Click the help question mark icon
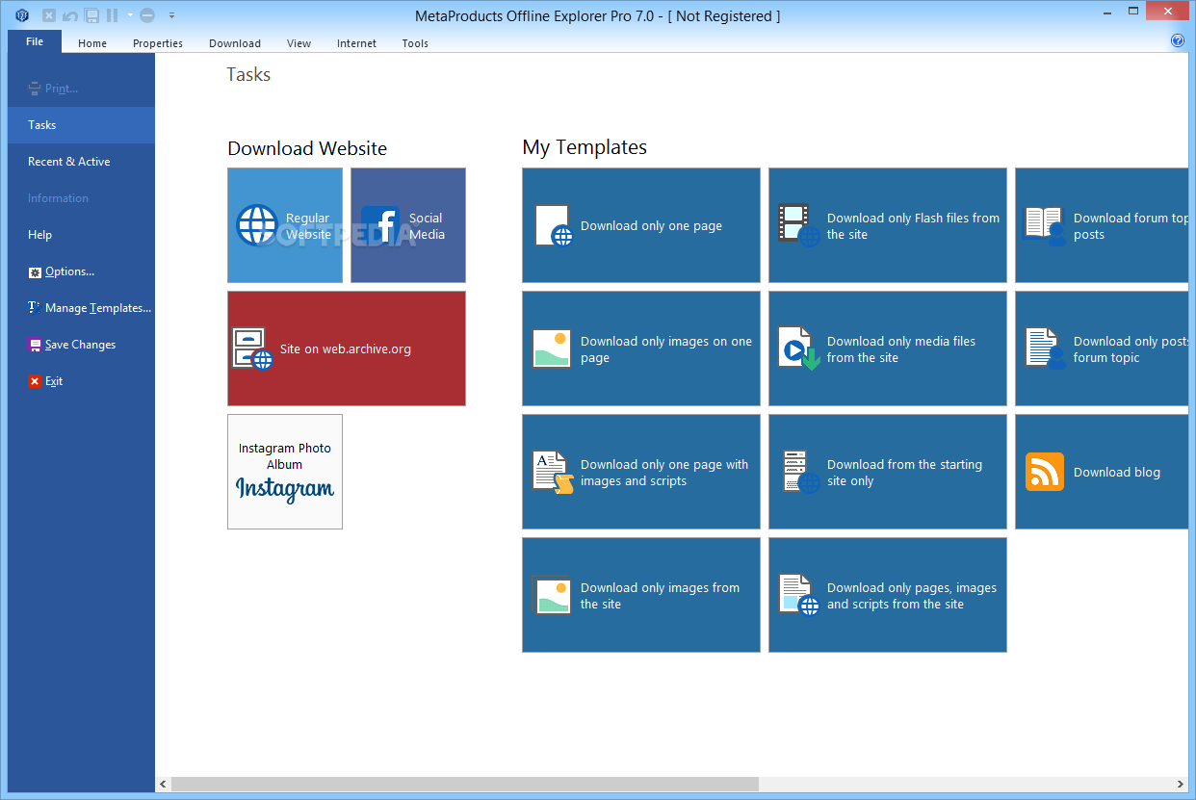The height and width of the screenshot is (800, 1196). [x=1177, y=40]
